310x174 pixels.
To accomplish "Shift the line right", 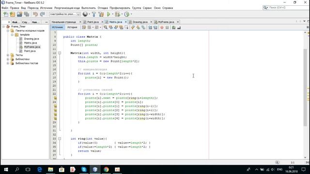I will [x=155, y=28].
